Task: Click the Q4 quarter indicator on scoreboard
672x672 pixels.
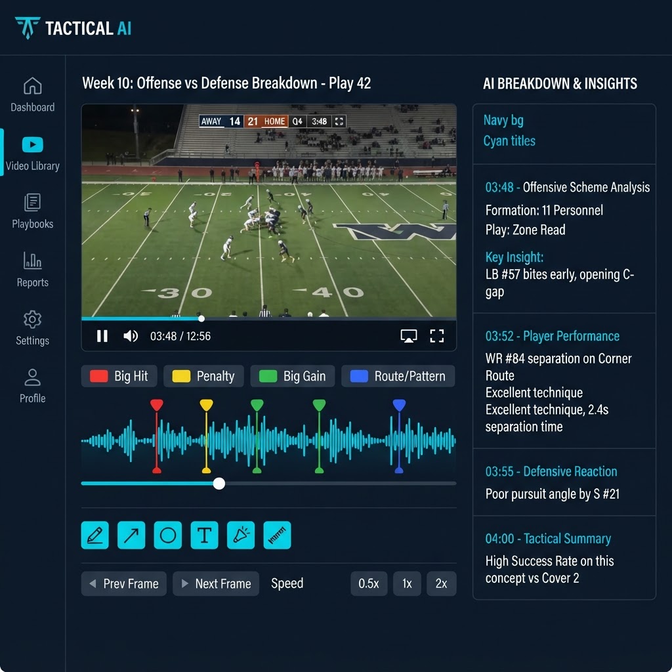Action: 297,121
